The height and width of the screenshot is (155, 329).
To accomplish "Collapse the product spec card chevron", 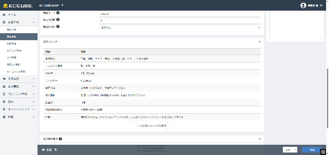I will coord(260,42).
